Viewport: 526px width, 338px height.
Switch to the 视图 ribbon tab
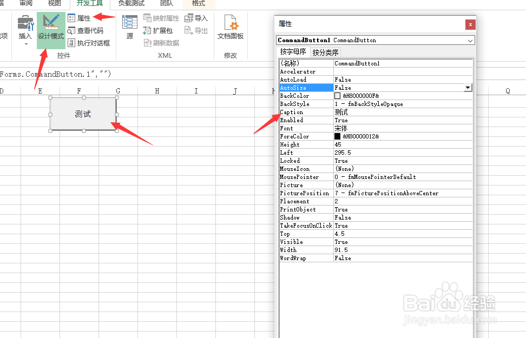pos(54,3)
